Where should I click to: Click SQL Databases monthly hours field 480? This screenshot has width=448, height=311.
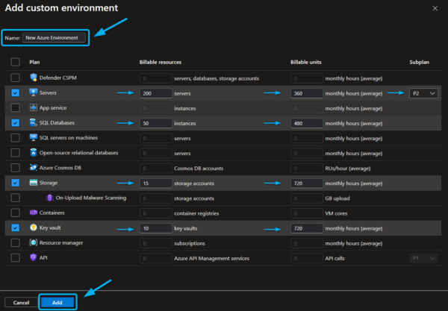click(x=307, y=123)
